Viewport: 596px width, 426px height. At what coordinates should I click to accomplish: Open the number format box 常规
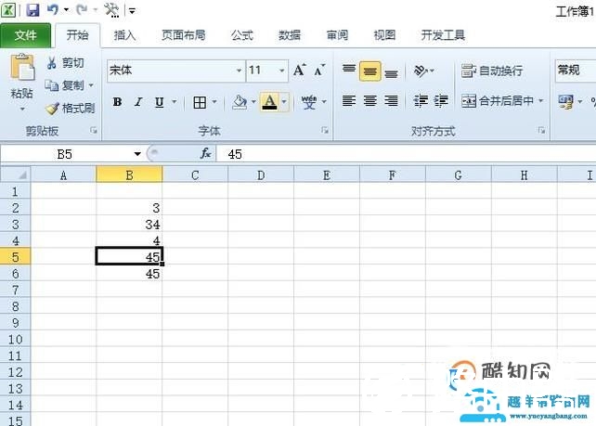click(575, 71)
